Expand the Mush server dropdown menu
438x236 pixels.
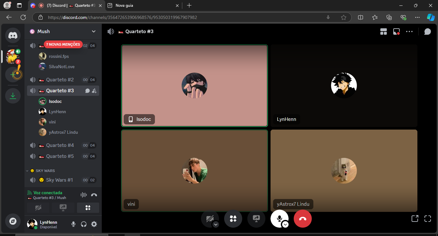(94, 31)
